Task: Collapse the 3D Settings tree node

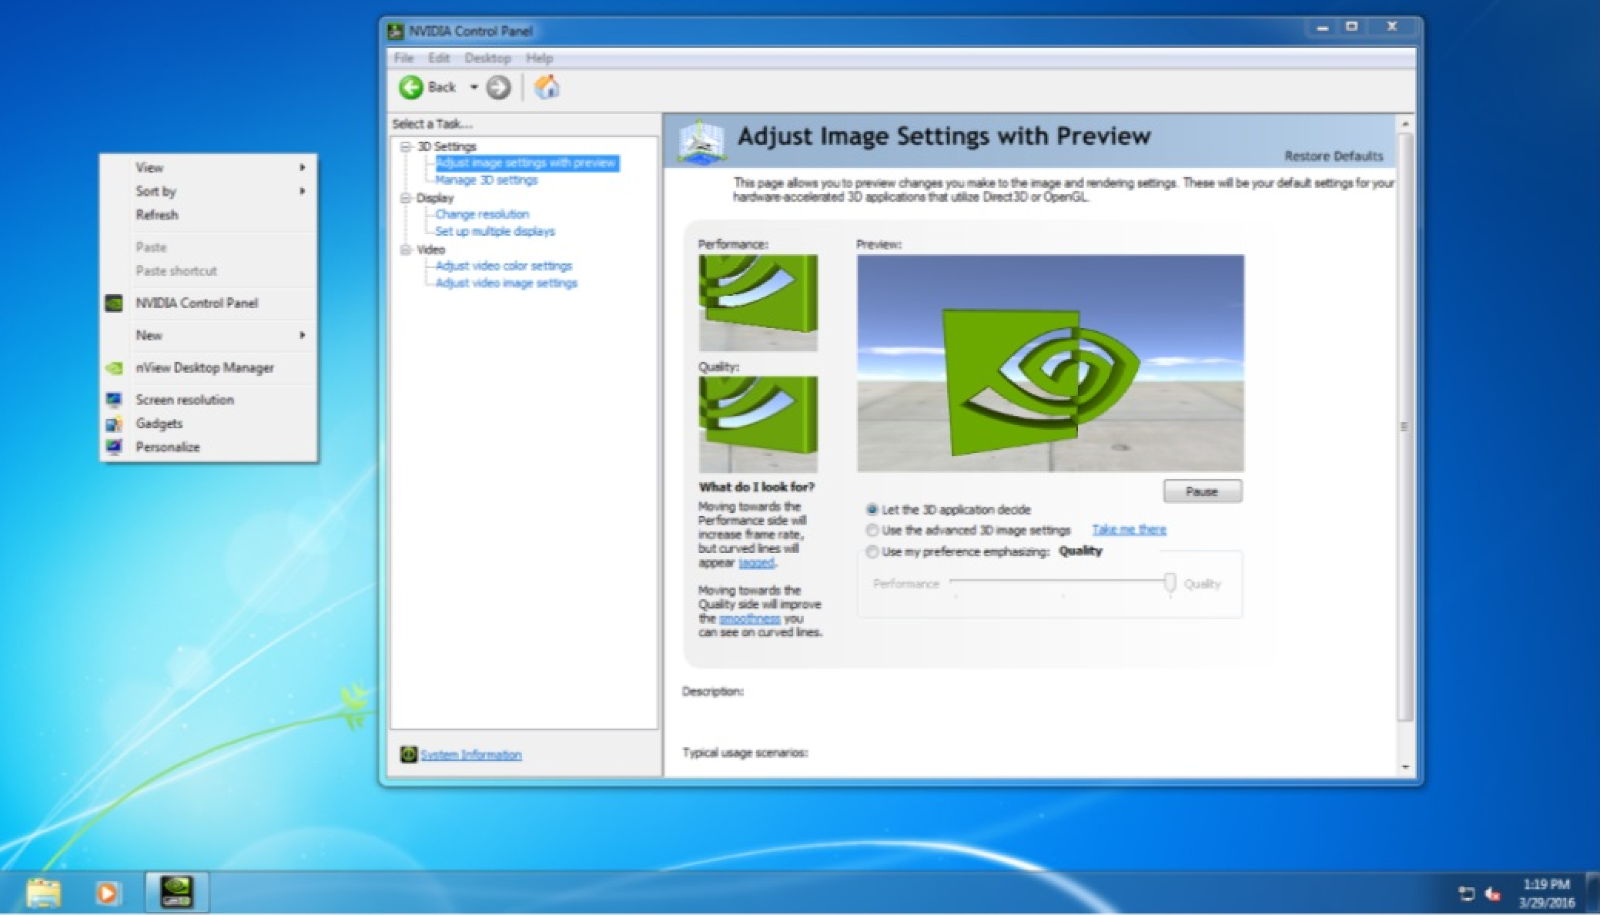Action: (x=406, y=146)
